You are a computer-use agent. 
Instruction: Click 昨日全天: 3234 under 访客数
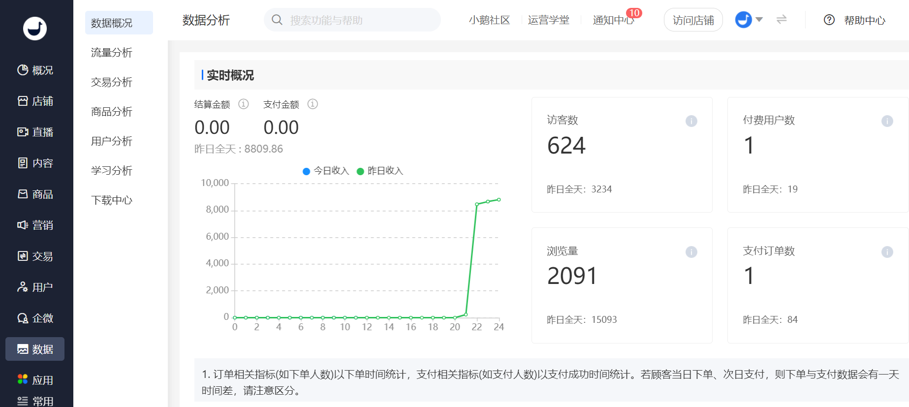579,189
